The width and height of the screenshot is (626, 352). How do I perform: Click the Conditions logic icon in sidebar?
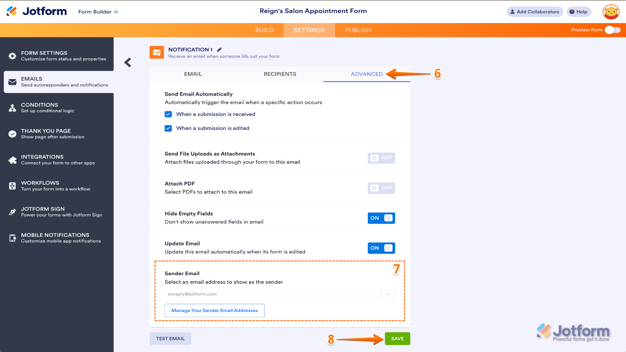coord(13,108)
